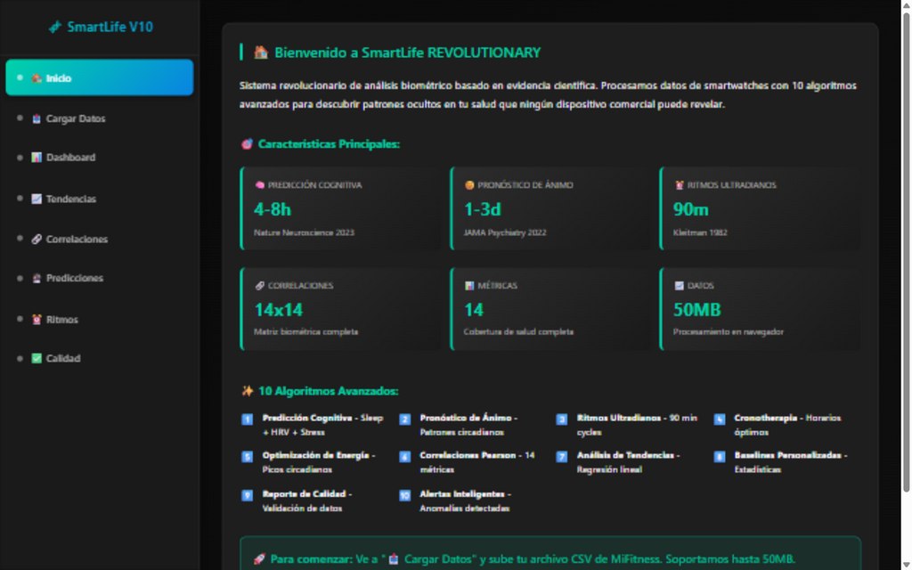Click the green checkmark icon beside Calidad

pos(37,358)
